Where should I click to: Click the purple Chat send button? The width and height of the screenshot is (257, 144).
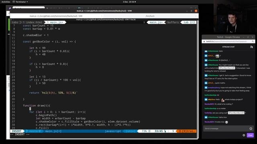[250, 135]
